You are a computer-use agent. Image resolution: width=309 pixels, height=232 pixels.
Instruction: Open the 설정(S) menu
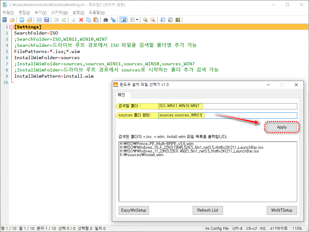point(78,12)
